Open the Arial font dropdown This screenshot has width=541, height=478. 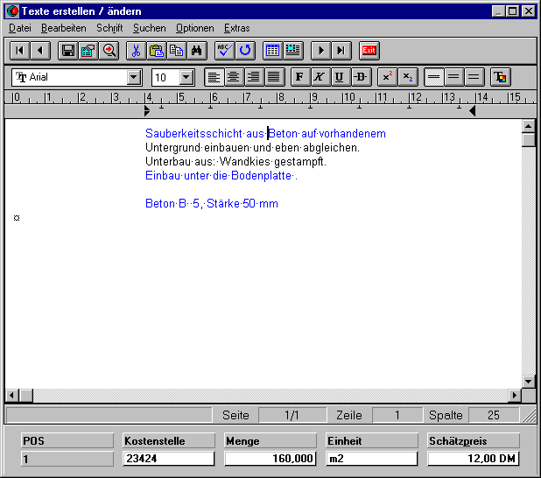(134, 77)
